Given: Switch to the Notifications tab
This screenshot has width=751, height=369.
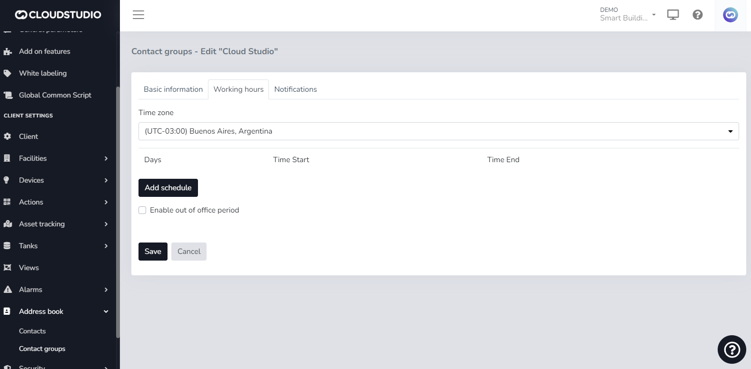Looking at the screenshot, I should click(x=296, y=89).
